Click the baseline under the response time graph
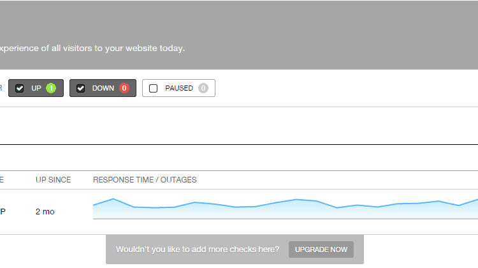This screenshot has width=478, height=268. coord(286,219)
